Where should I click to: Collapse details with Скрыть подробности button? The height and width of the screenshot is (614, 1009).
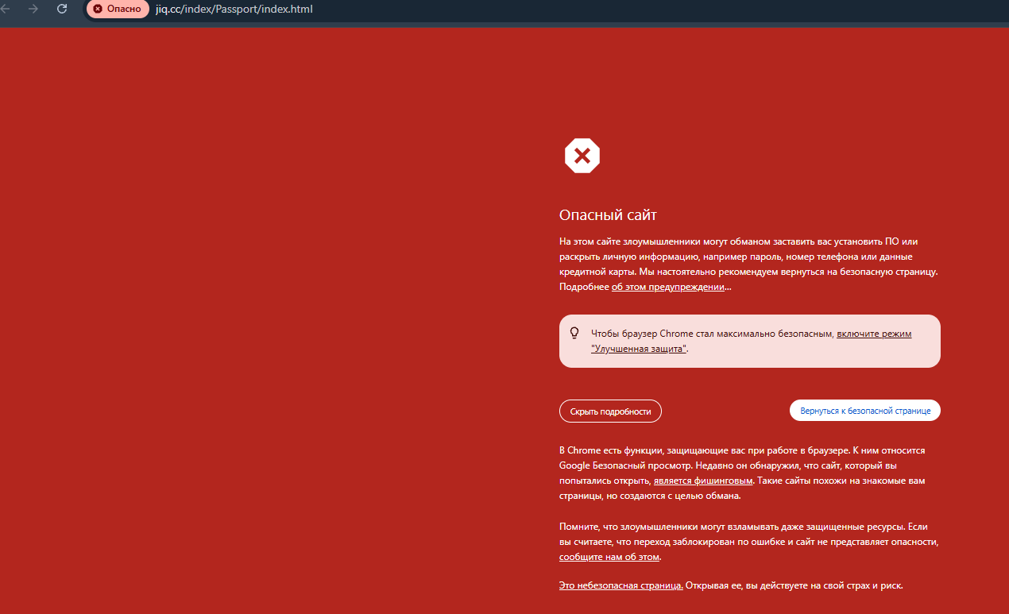point(610,411)
